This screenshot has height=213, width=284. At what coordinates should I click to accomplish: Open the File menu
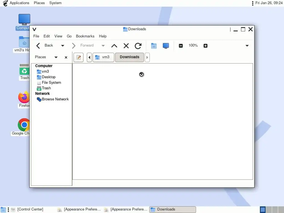[36, 36]
